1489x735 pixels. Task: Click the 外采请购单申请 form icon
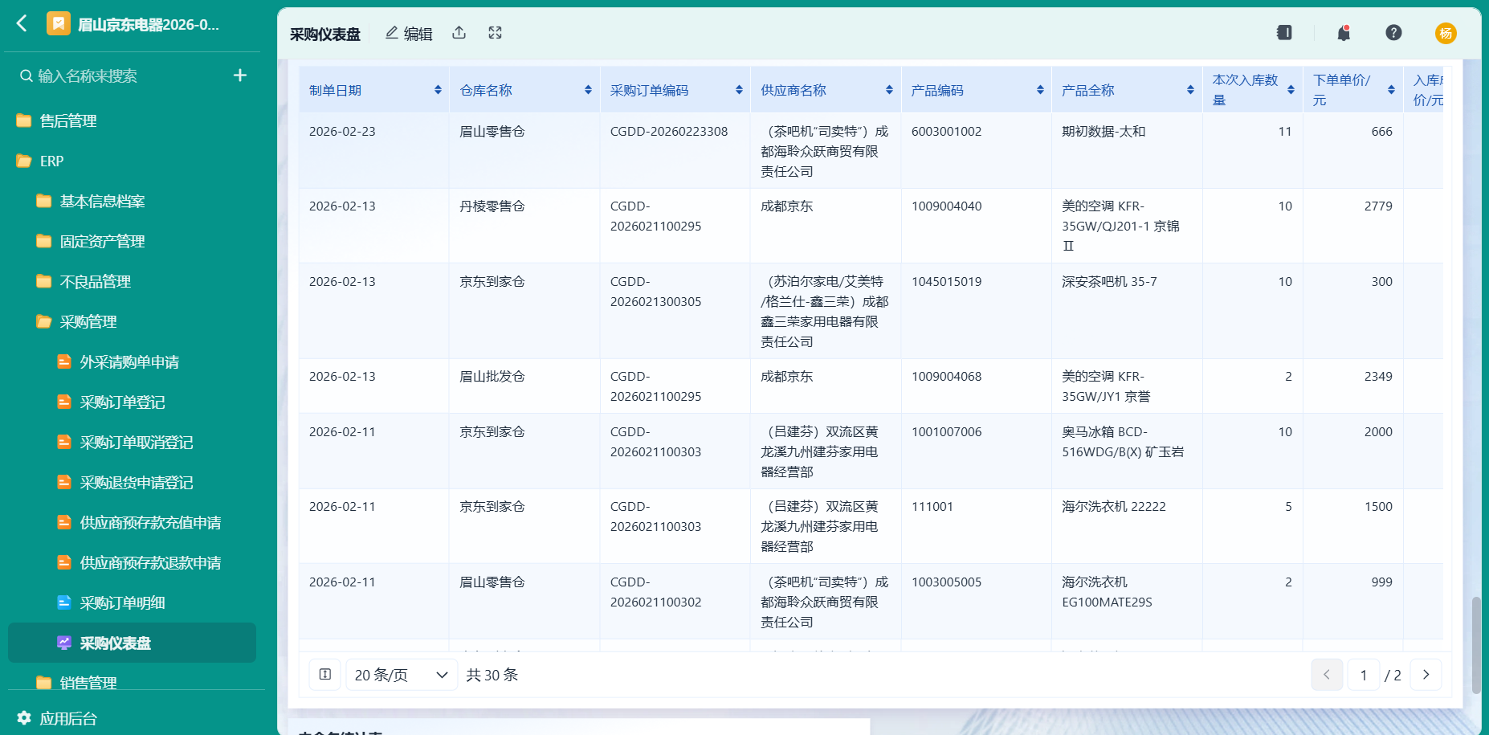click(64, 361)
